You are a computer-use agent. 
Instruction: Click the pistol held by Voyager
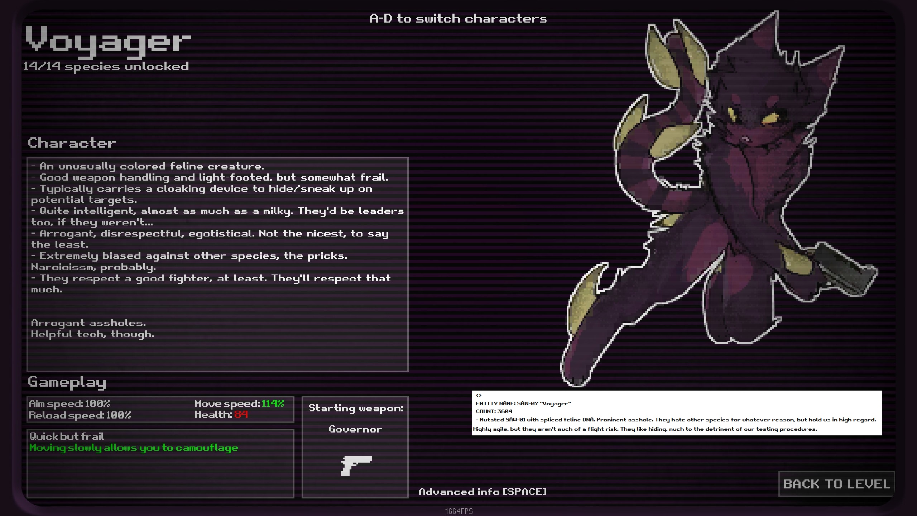click(x=845, y=272)
